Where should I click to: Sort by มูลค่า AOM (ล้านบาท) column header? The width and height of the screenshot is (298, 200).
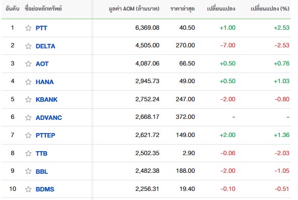134,9
